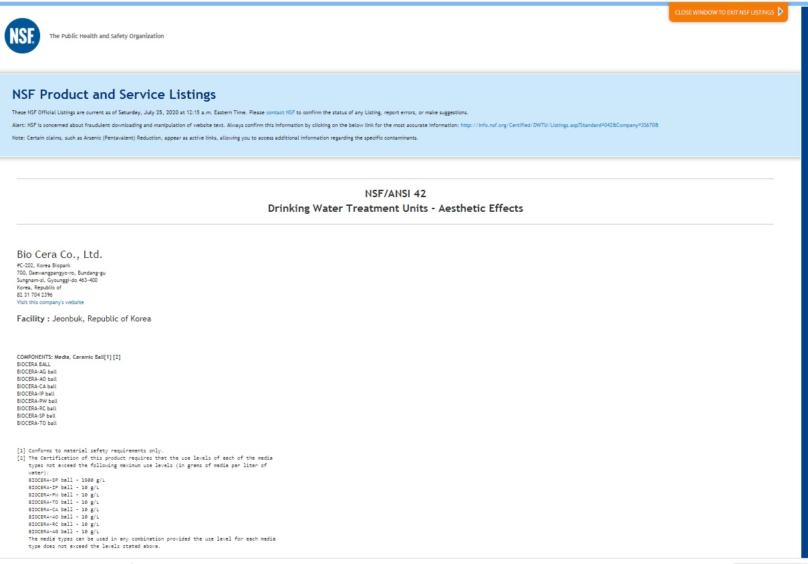The image size is (808, 564).
Task: Click the NSF logo
Action: coord(22,36)
